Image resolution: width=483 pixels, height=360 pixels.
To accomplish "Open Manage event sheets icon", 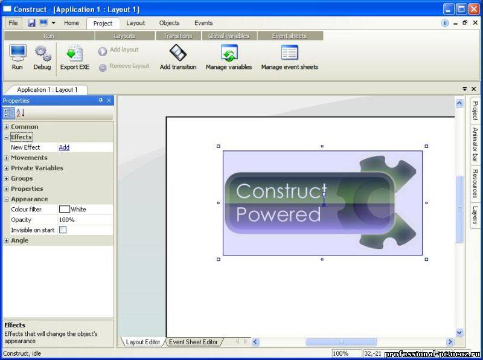I will [290, 53].
